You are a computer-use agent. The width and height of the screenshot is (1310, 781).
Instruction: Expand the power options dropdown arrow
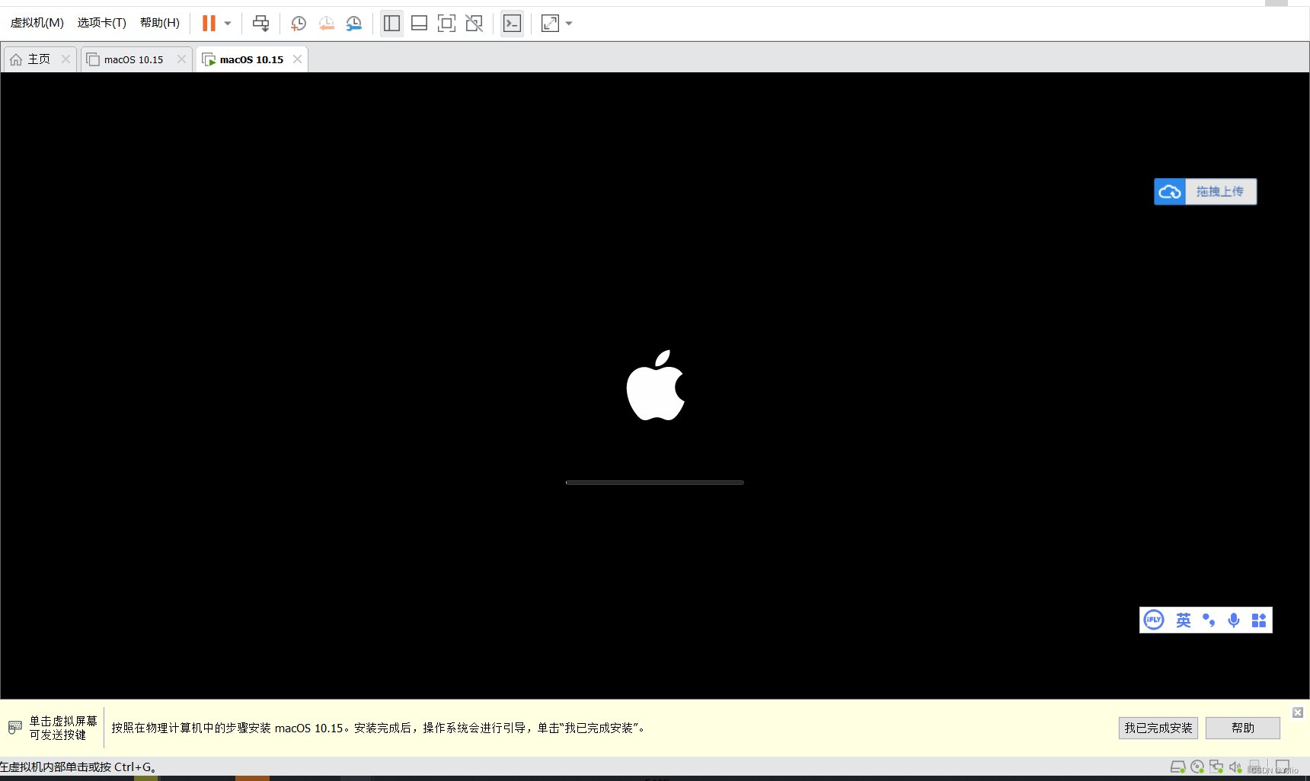pos(227,24)
